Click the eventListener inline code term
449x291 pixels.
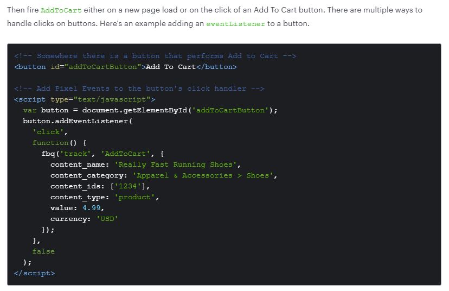[x=236, y=24]
